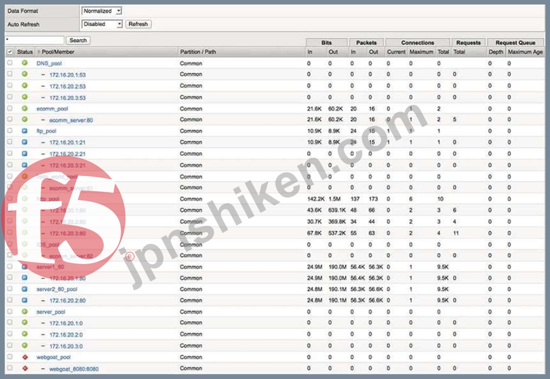Click the search input field containing asterisk
This screenshot has width=550, height=379.
click(x=35, y=40)
